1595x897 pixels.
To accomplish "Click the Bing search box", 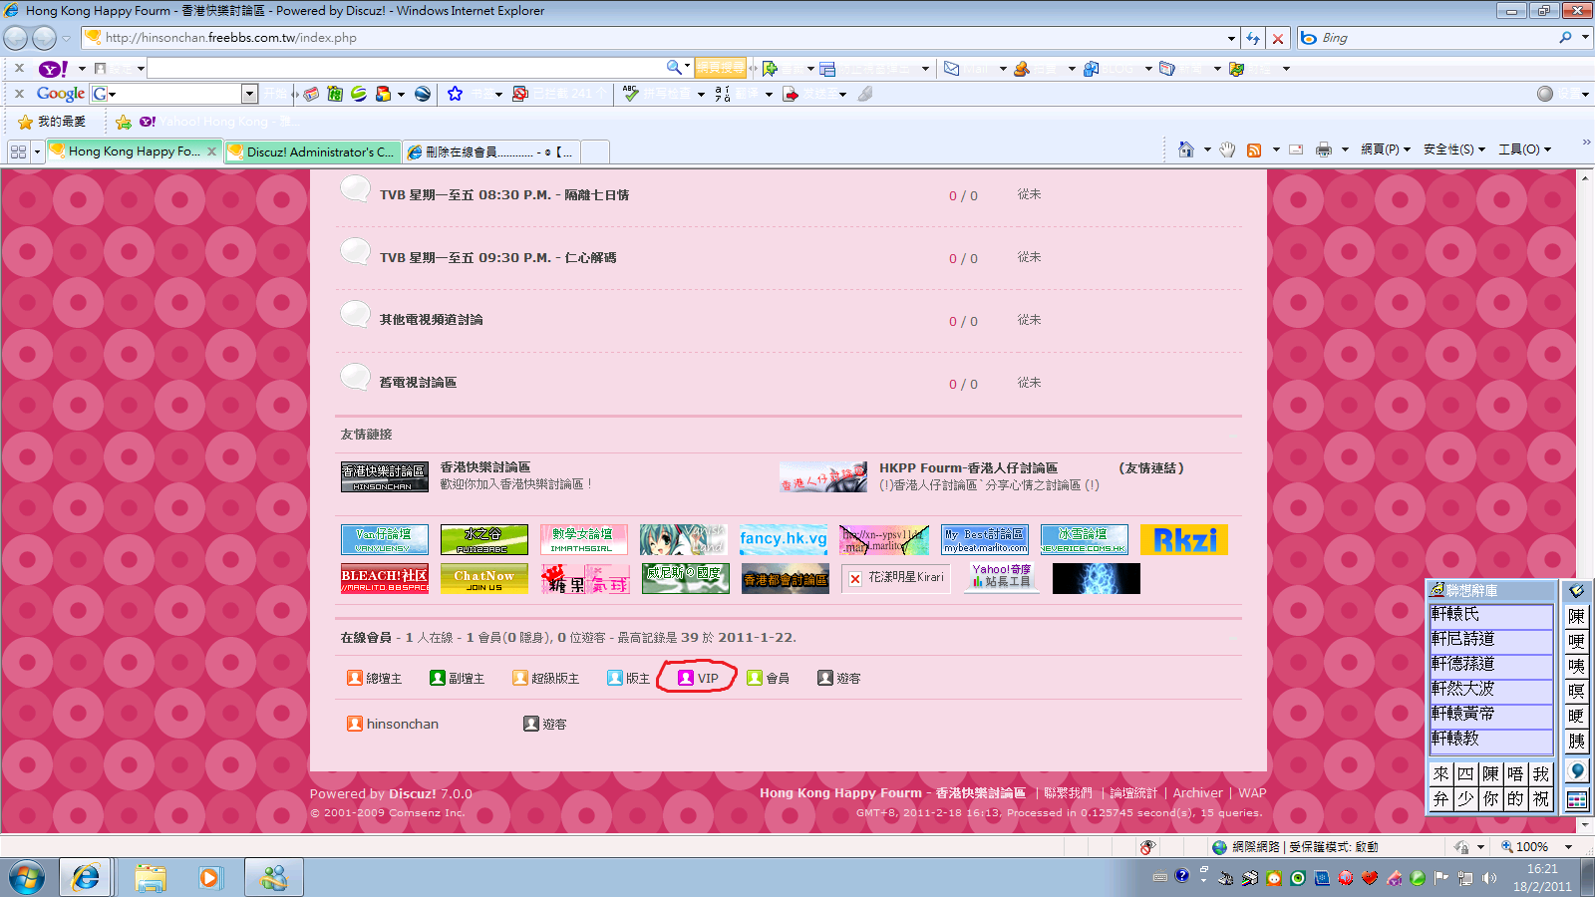I will pos(1435,38).
